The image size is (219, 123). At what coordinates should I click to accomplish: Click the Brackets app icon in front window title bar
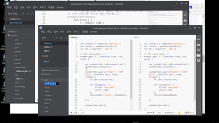point(41,28)
